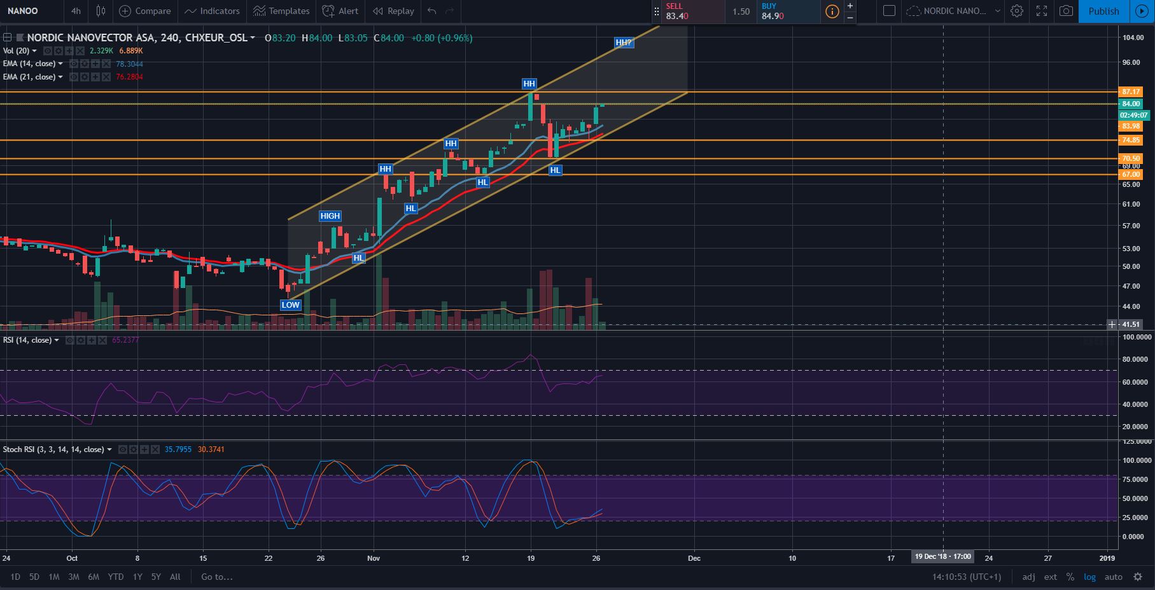Viewport: 1155px width, 590px height.
Task: Expand the RSI (14, close) menu
Action: [57, 340]
